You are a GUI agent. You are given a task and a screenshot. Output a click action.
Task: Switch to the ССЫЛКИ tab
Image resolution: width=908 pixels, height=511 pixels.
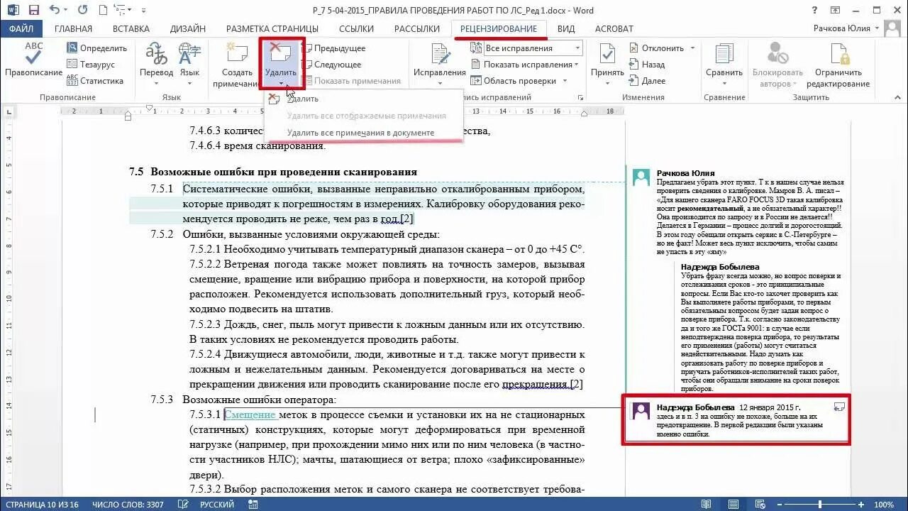coord(356,29)
